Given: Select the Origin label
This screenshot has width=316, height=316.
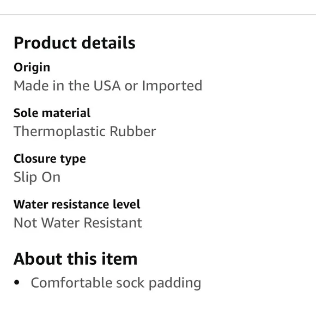Looking at the screenshot, I should [32, 68].
